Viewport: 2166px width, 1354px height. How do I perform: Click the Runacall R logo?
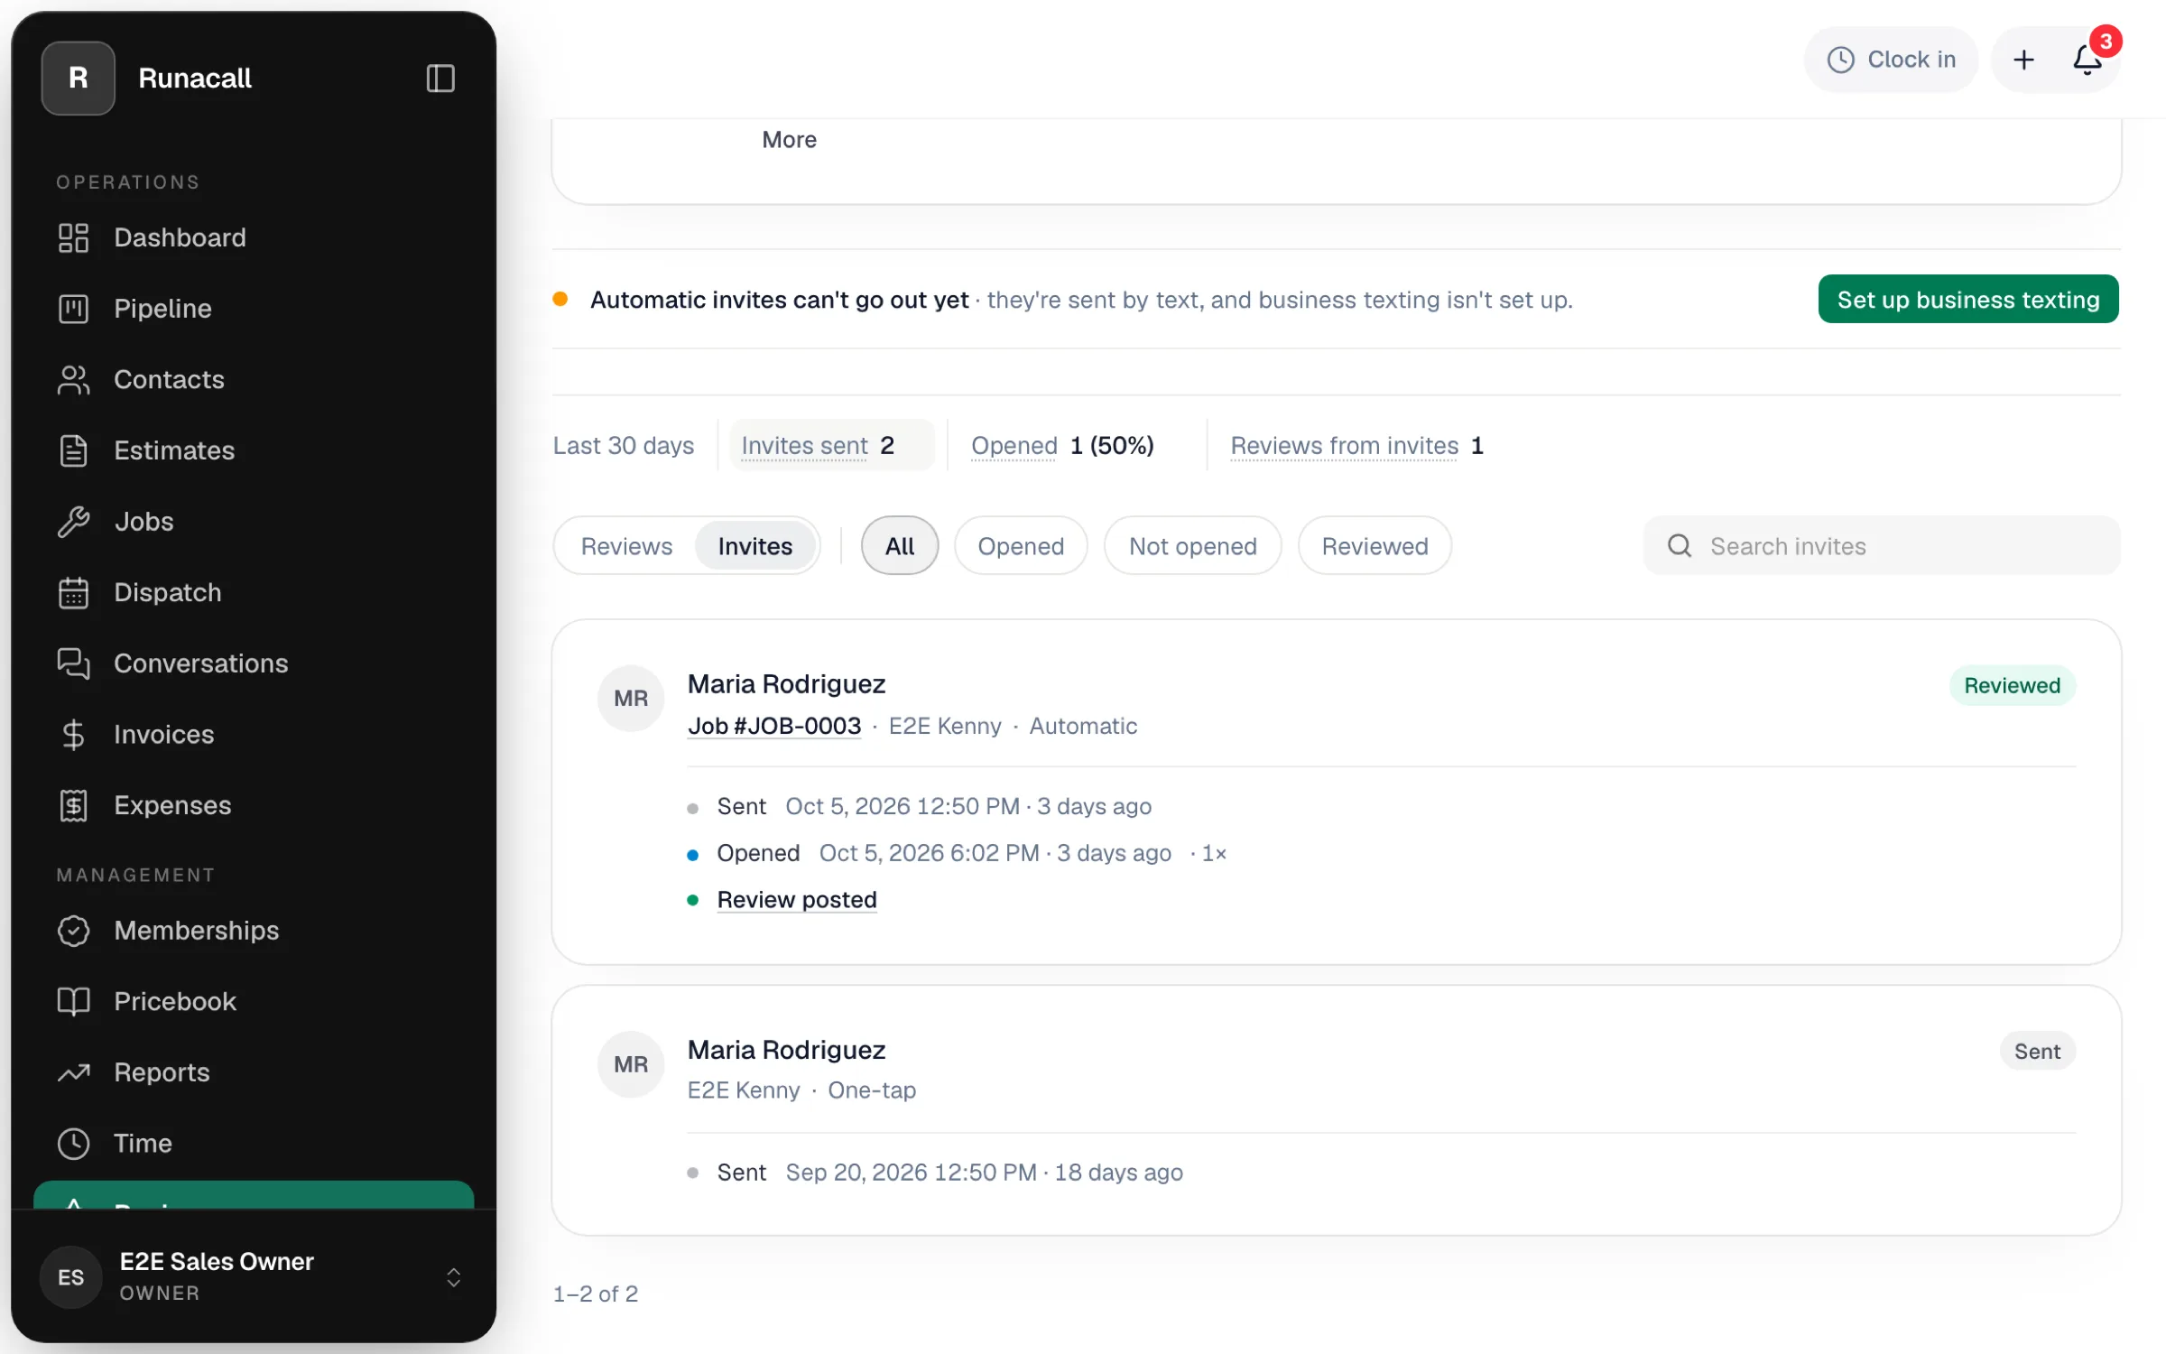(x=79, y=79)
